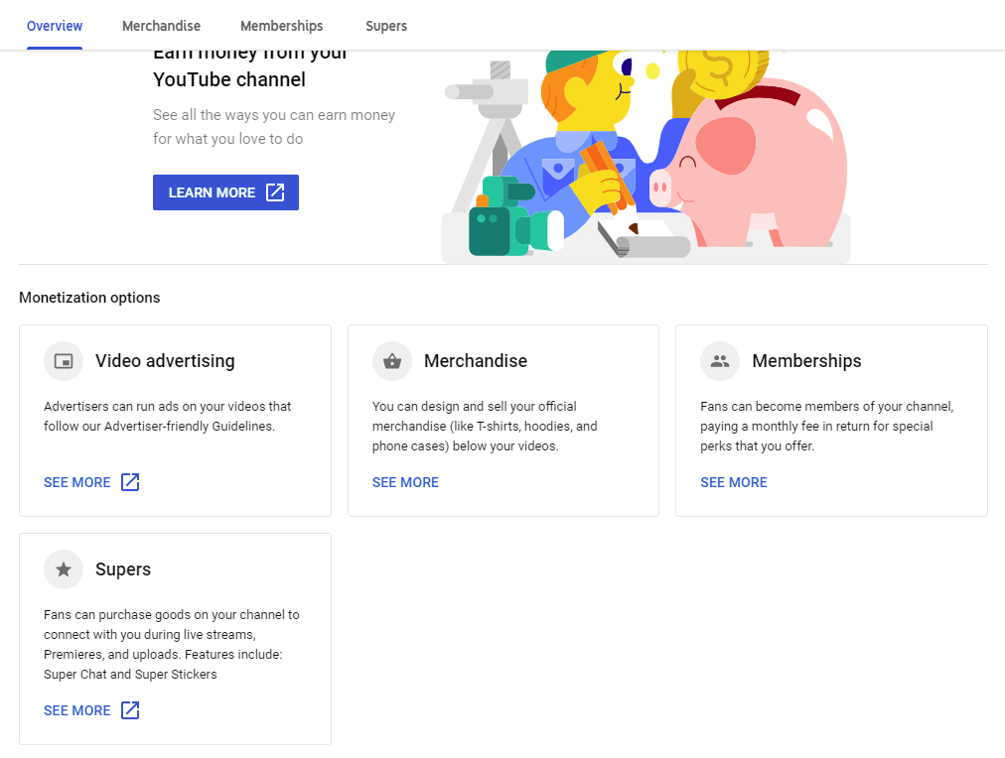
Task: Click external link icon under Video advertising
Action: pos(130,482)
